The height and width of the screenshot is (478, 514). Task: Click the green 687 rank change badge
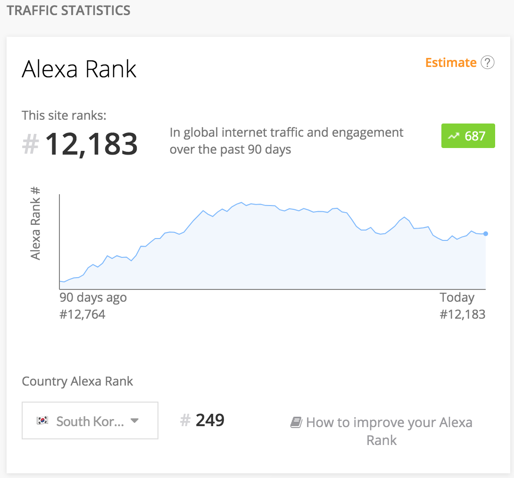468,136
